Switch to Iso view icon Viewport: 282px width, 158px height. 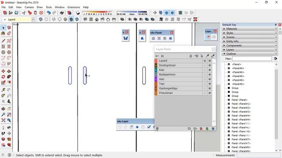[85, 19]
